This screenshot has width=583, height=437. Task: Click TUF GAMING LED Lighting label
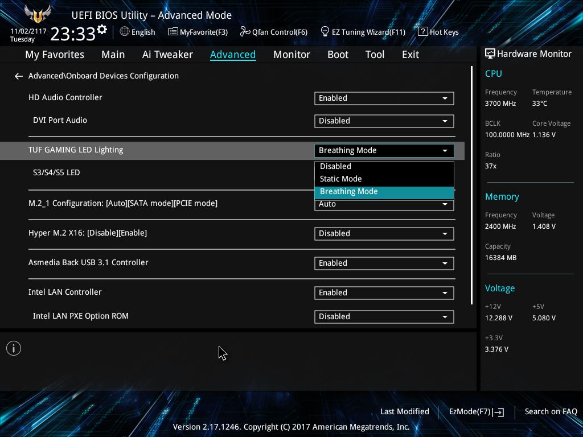(x=76, y=150)
